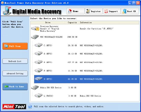Click the Refresh List button

click(x=15, y=61)
